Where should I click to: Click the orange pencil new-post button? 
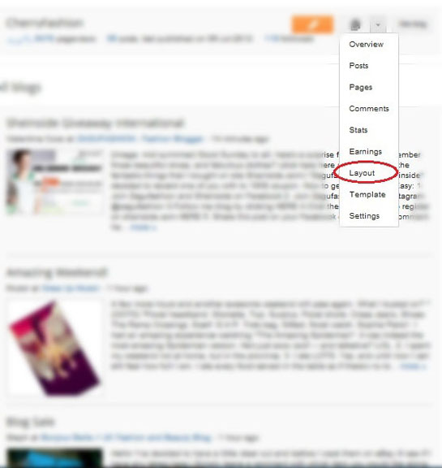click(x=312, y=24)
